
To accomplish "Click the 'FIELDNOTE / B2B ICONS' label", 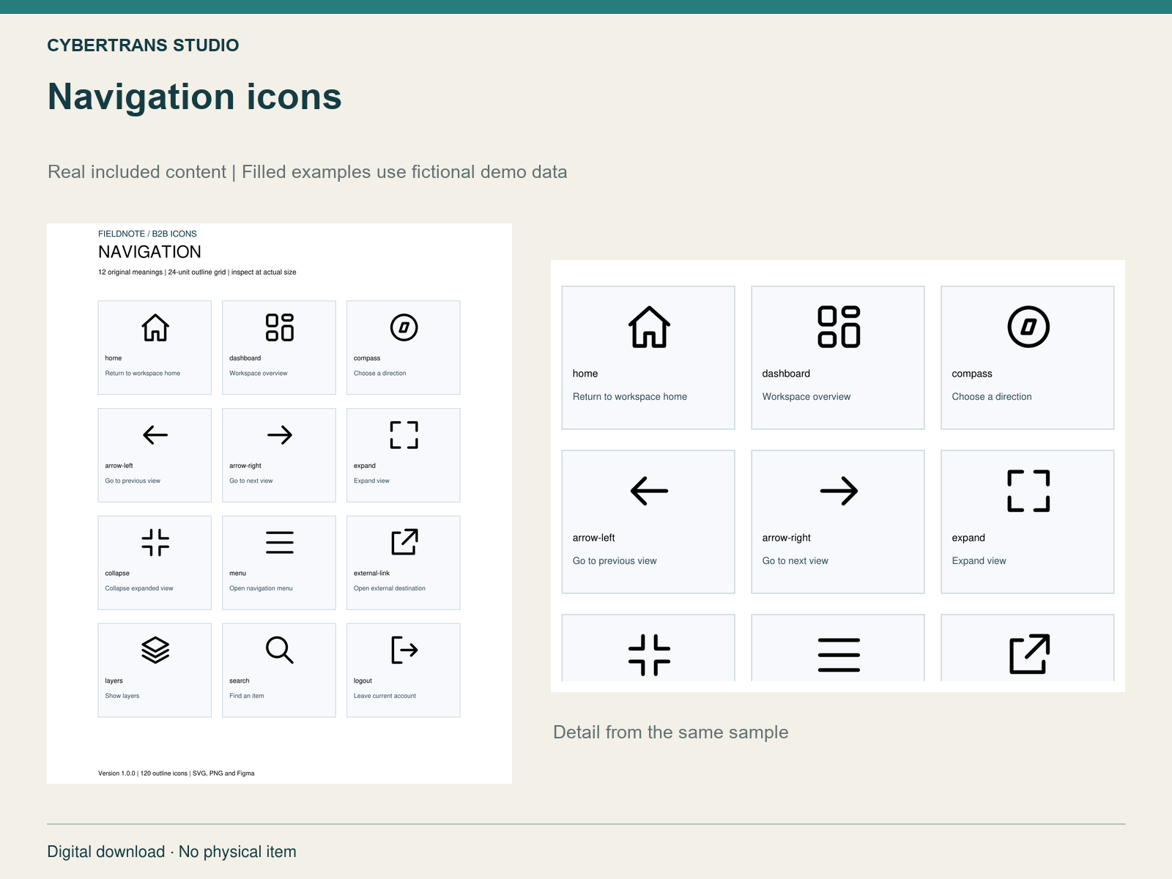I will coord(147,234).
